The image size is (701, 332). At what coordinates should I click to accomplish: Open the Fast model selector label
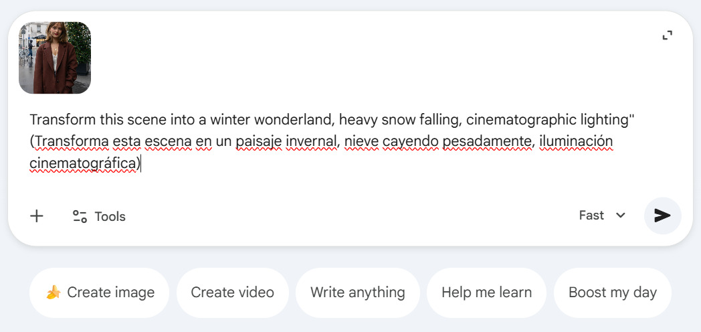[591, 216]
